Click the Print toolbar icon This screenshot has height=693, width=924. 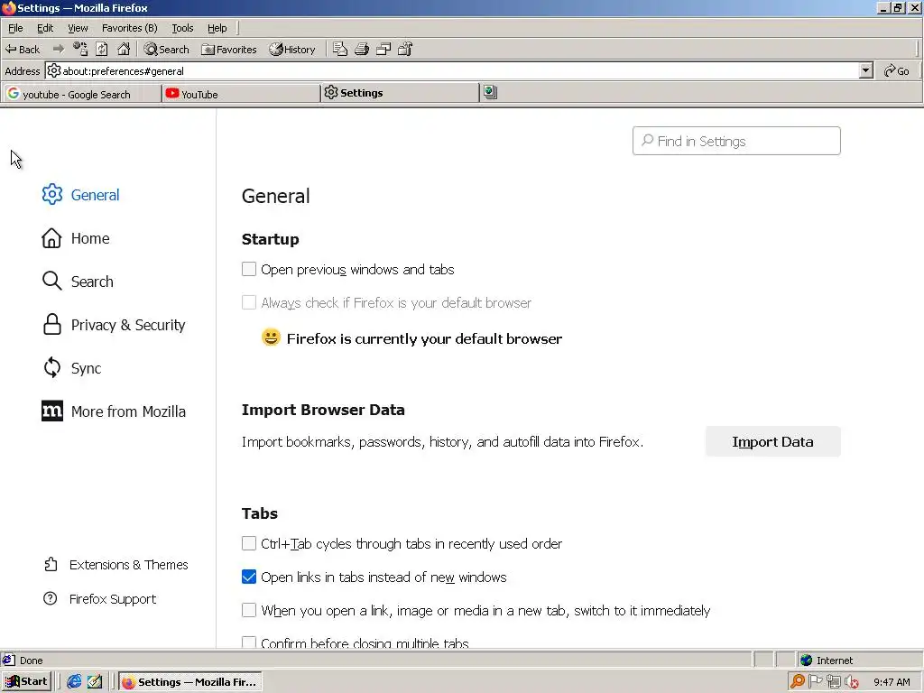pos(362,49)
